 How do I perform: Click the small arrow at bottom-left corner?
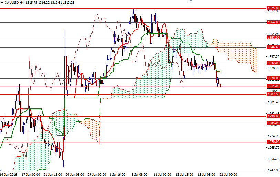(1, 170)
